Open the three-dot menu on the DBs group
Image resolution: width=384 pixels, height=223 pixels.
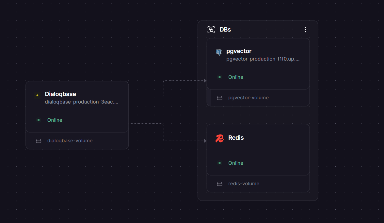click(305, 29)
